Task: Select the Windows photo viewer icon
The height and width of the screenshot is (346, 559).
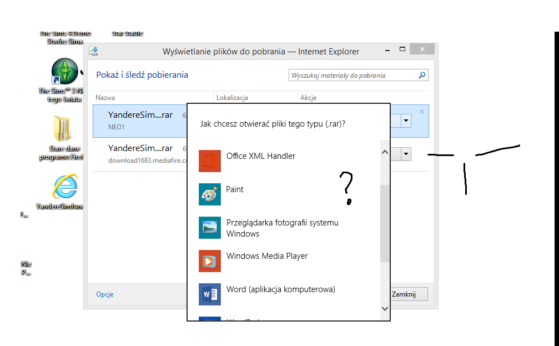Action: 210,228
